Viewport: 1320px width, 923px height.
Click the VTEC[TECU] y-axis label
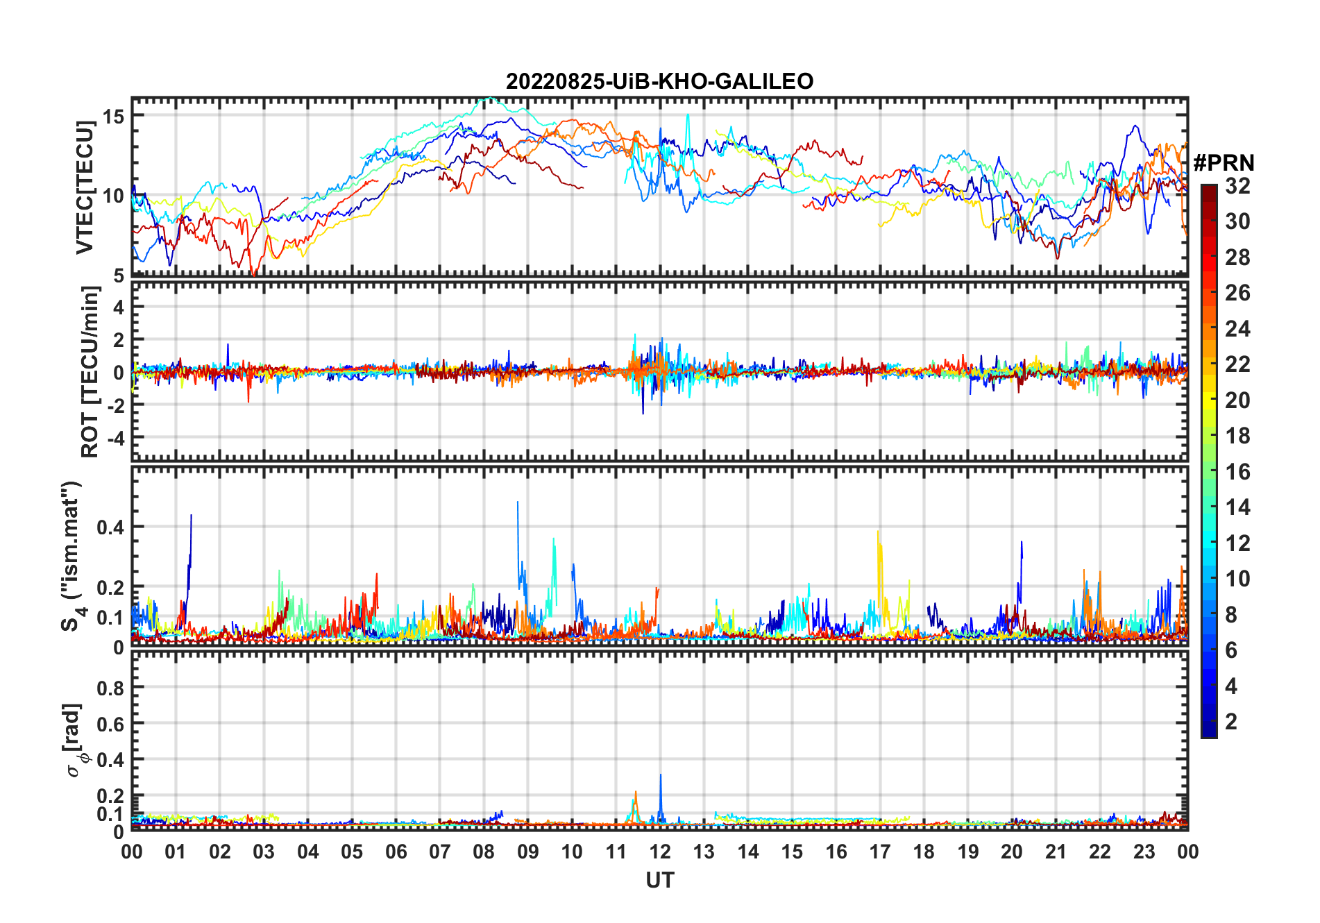tap(85, 187)
